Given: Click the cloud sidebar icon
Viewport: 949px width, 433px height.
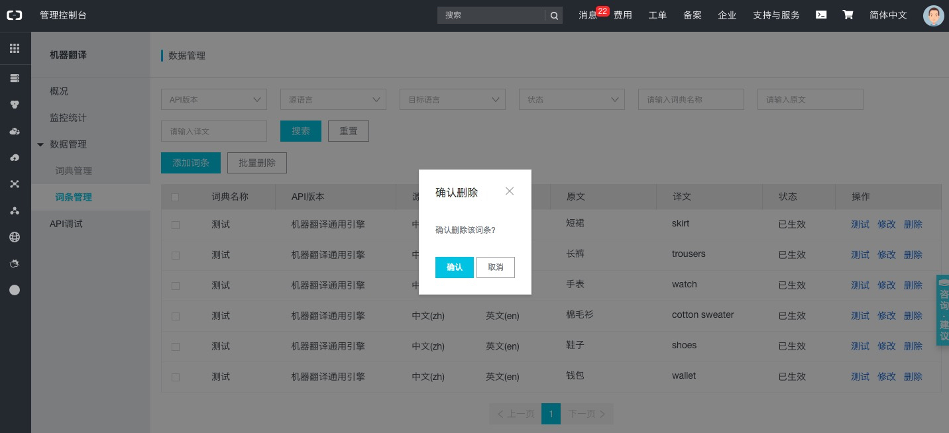Looking at the screenshot, I should tap(15, 131).
